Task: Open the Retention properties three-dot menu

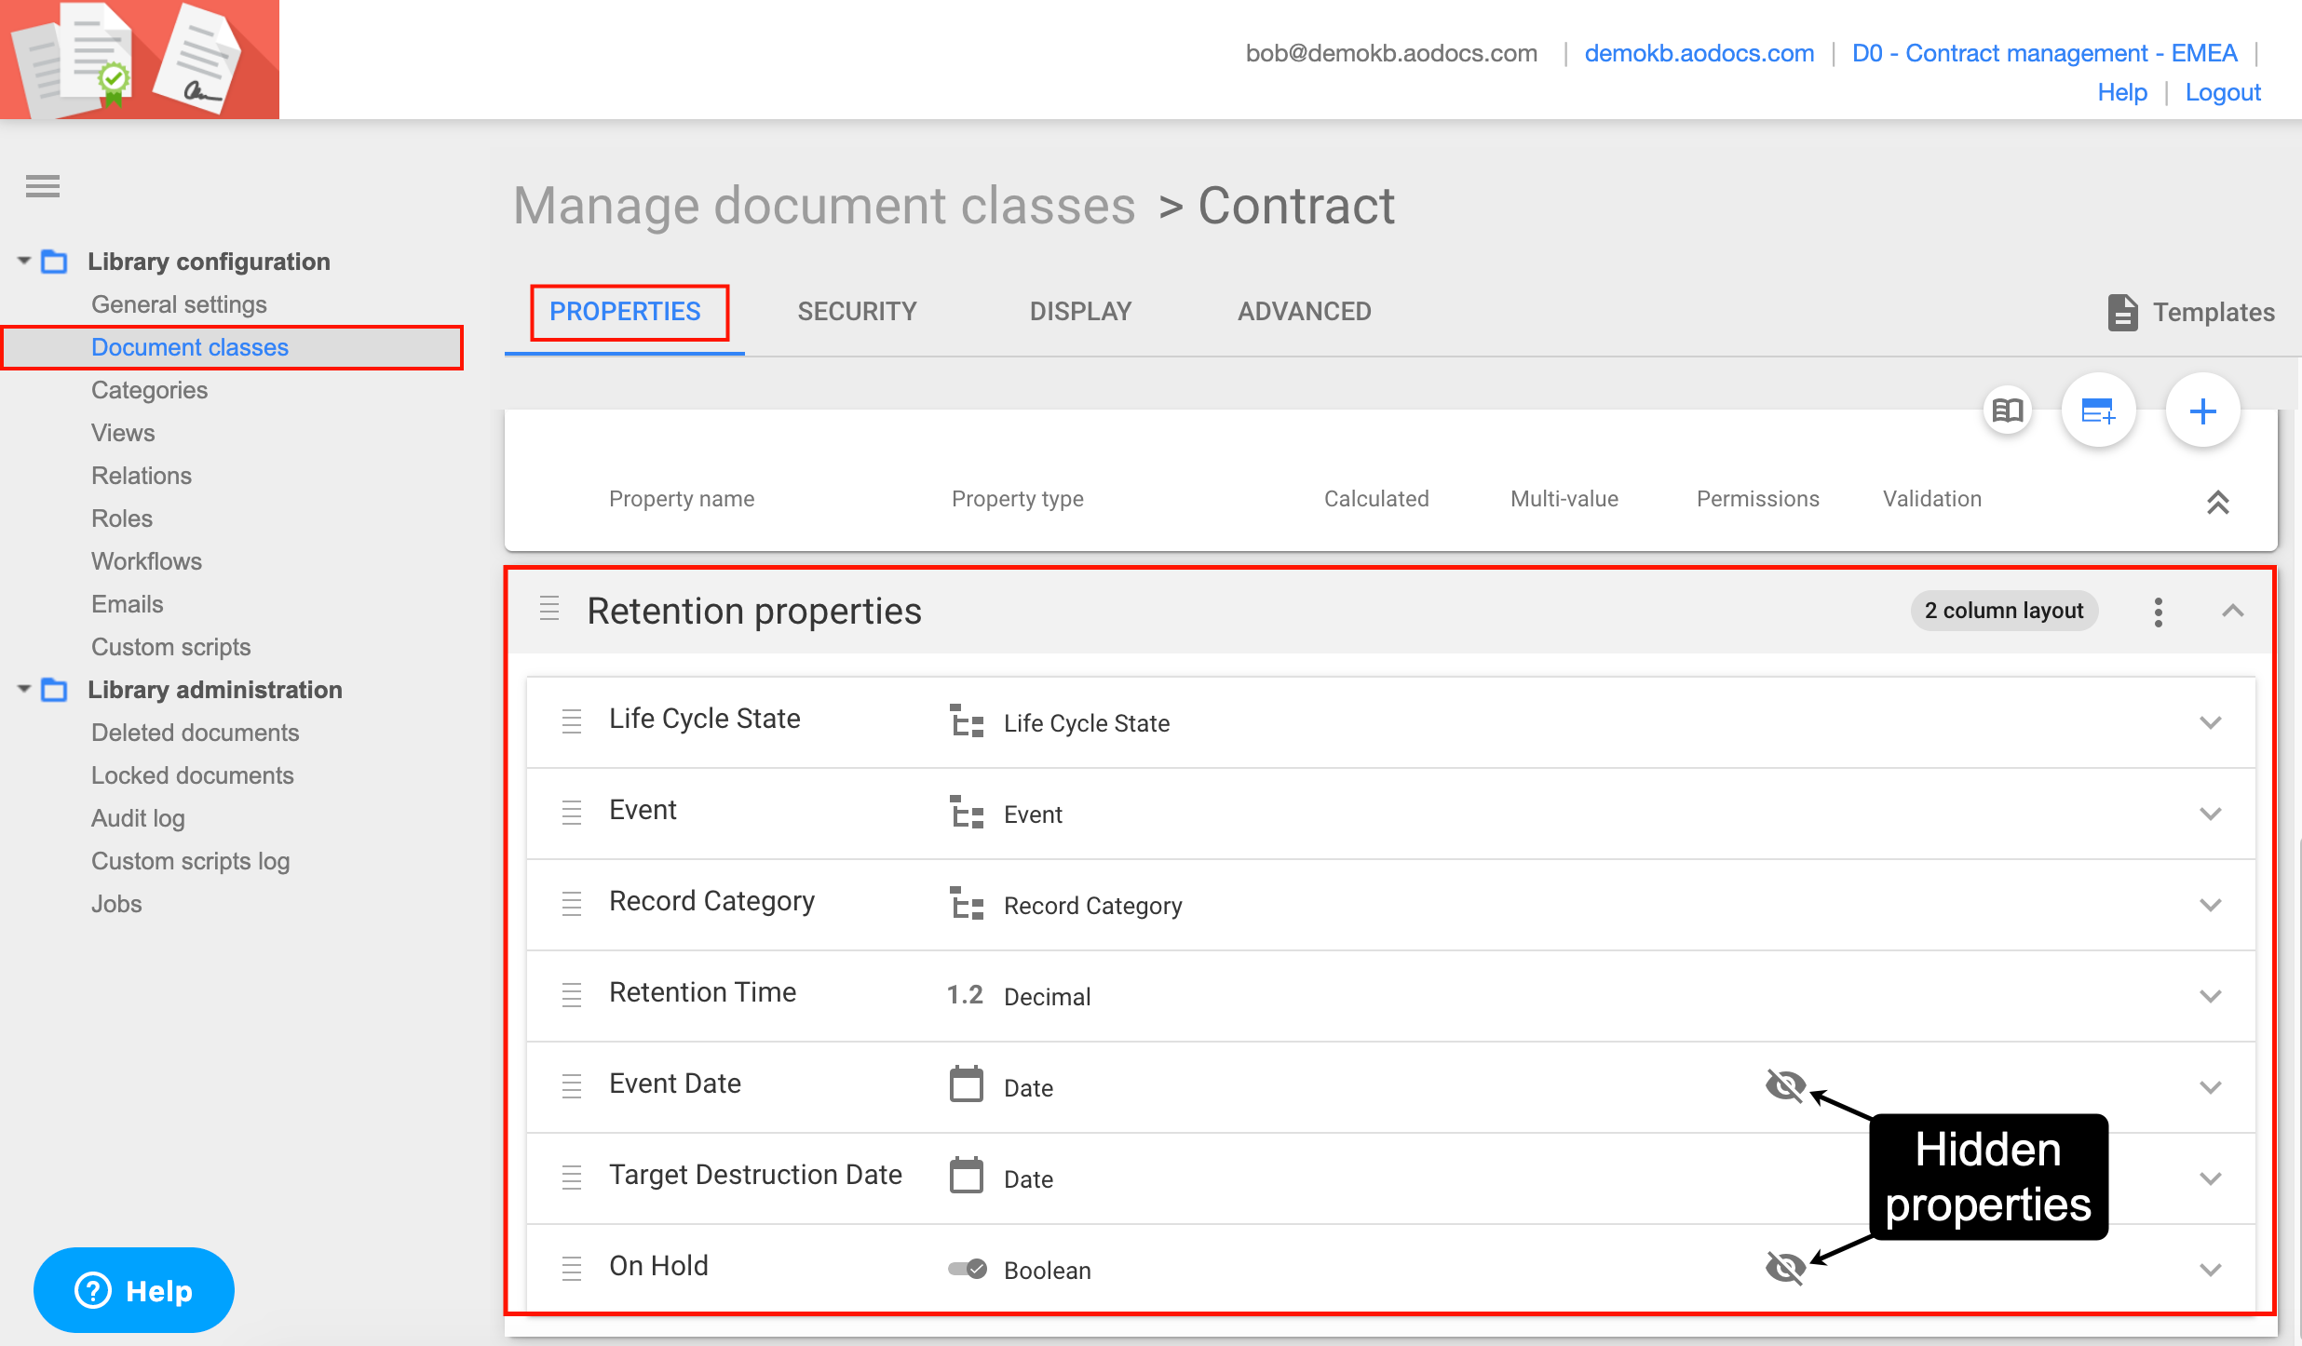Action: click(2159, 612)
